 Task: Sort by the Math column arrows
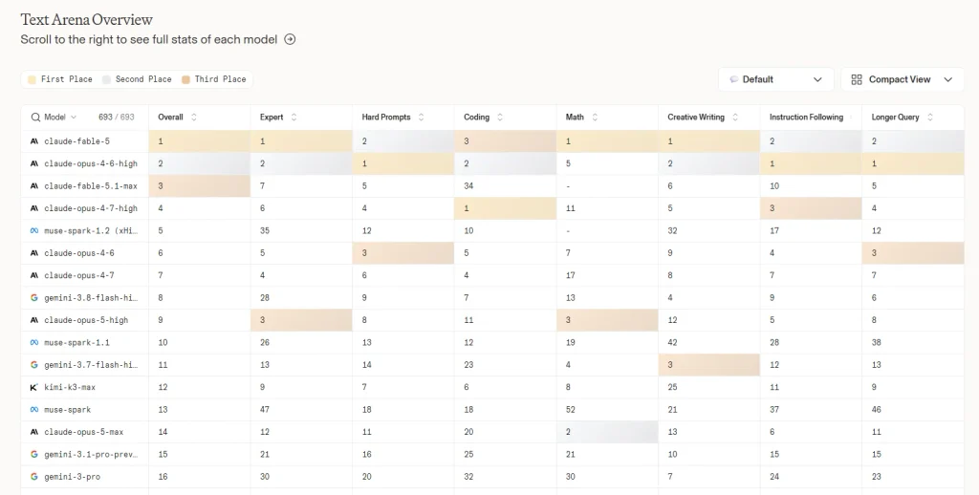click(595, 118)
